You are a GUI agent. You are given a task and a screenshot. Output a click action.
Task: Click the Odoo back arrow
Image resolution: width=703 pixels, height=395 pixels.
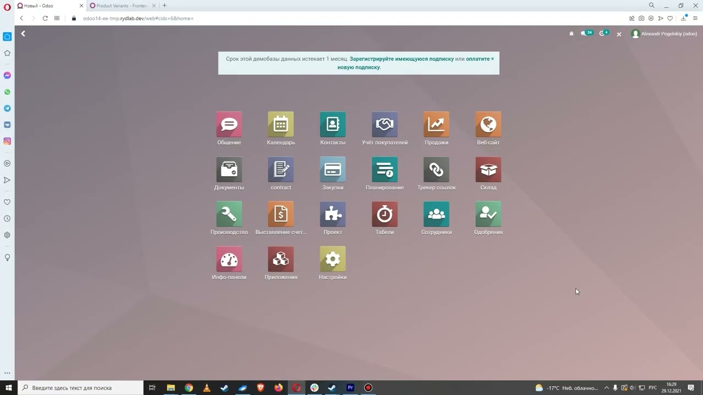pyautogui.click(x=23, y=34)
